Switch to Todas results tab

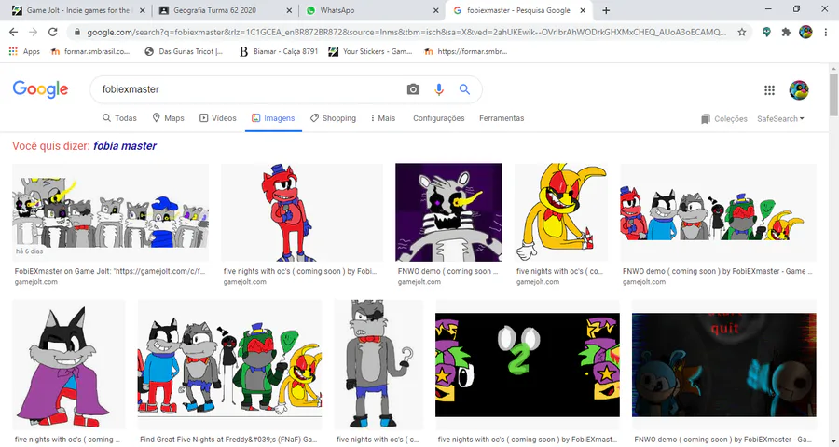119,118
